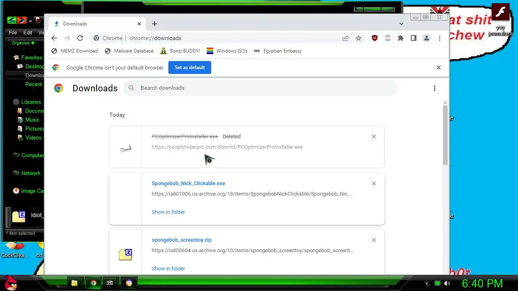Viewport: 518px width, 291px height.
Task: Click the Organize button in Explorer
Action: click(23, 43)
